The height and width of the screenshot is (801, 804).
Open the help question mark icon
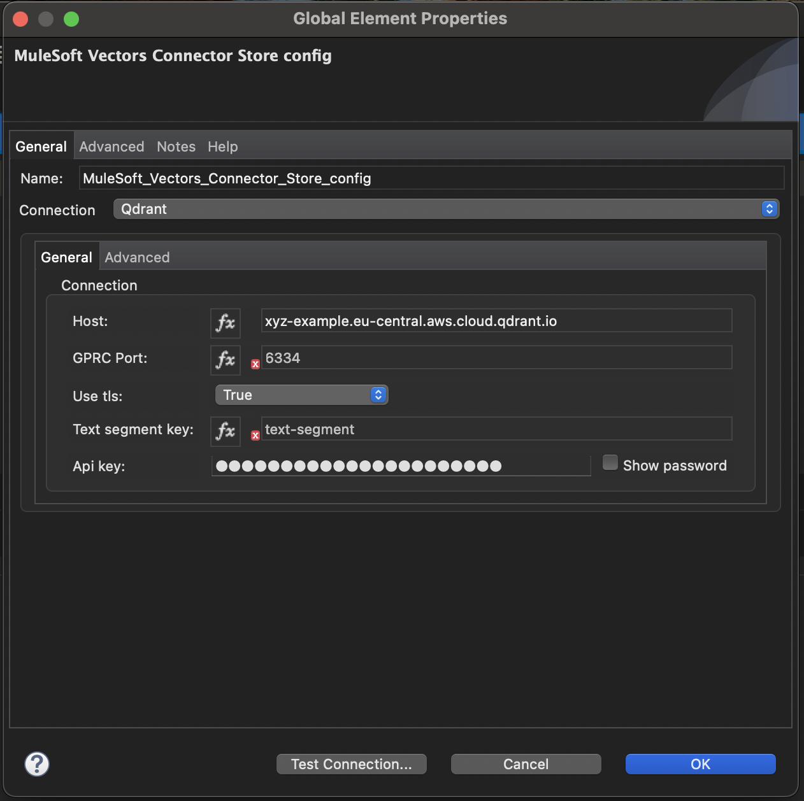(36, 764)
